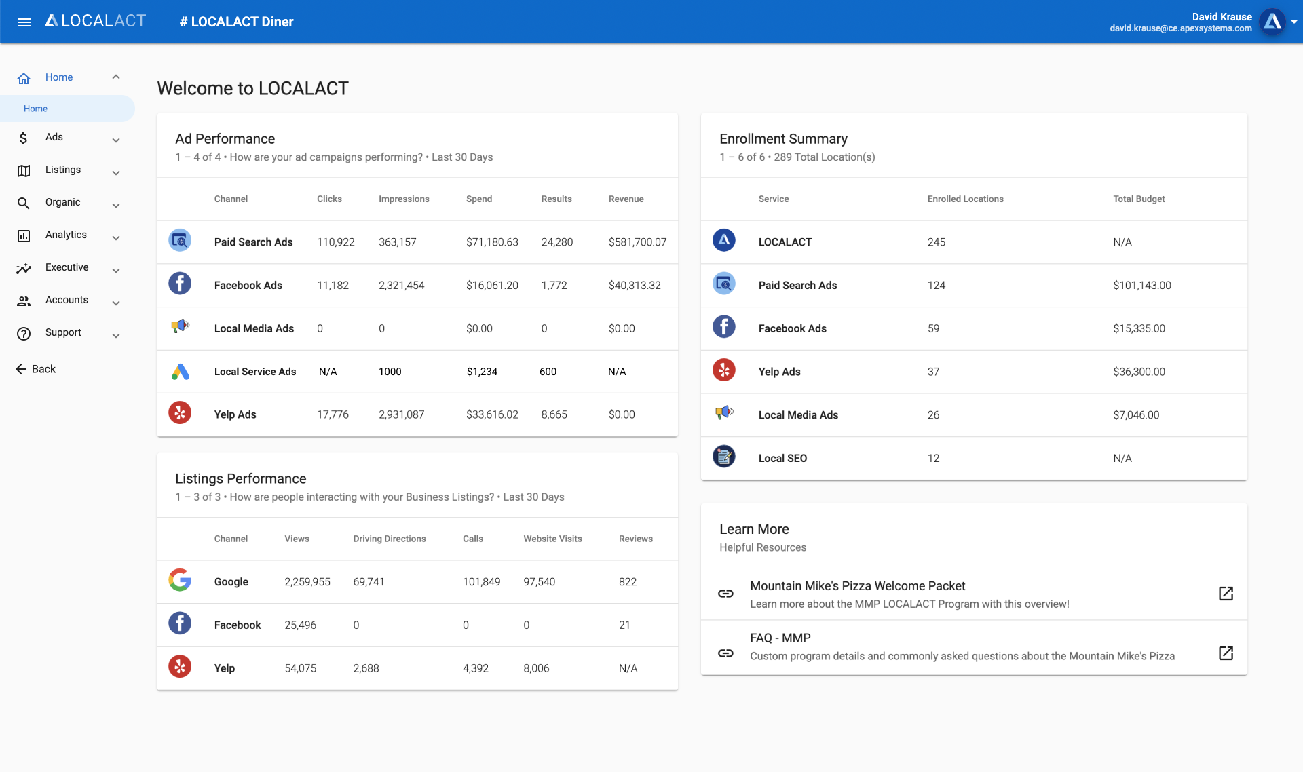Click the Executive trend icon
Image resolution: width=1303 pixels, height=772 pixels.
[24, 268]
